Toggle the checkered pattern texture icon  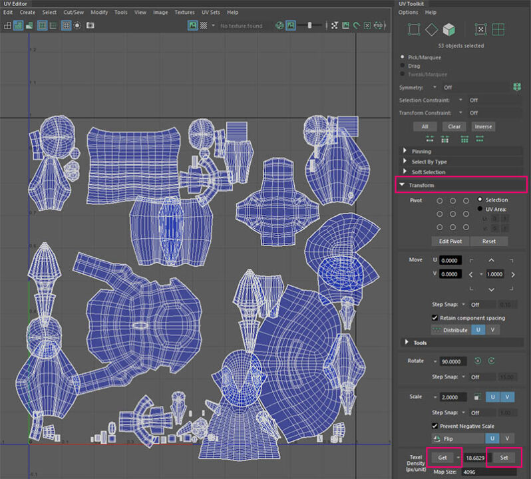click(x=204, y=25)
